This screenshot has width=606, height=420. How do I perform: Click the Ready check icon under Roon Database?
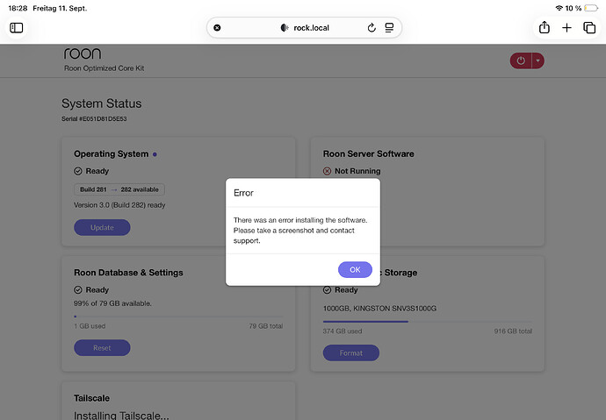(x=78, y=289)
